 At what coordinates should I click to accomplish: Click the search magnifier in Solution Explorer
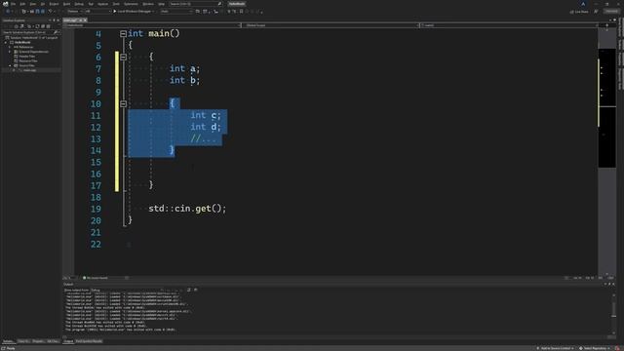tap(56, 32)
